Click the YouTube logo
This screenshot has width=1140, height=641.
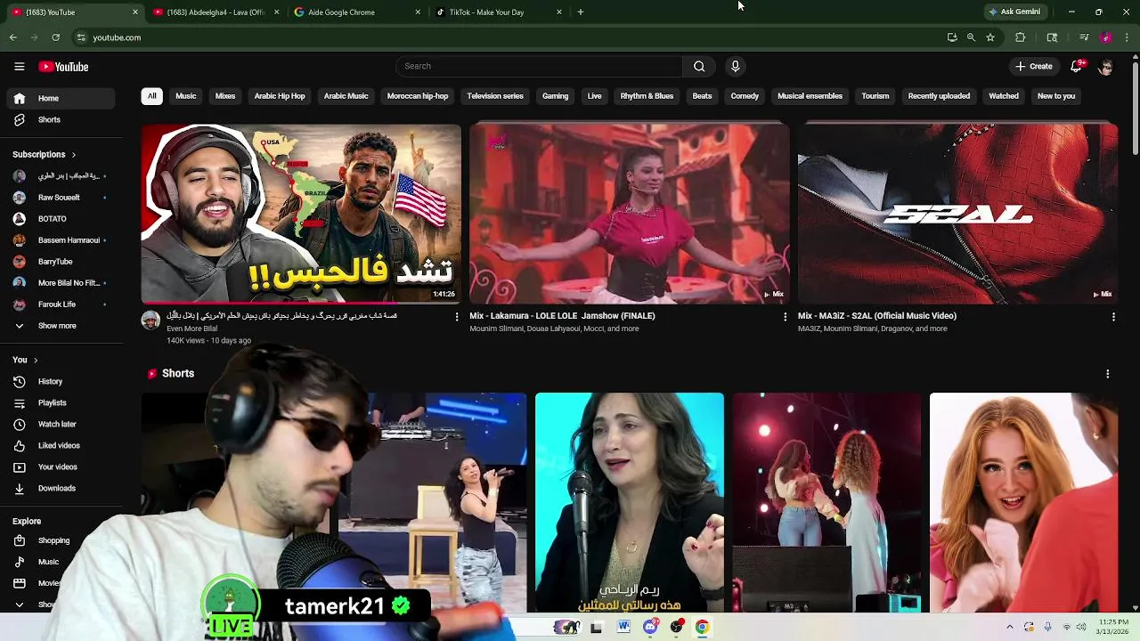[63, 67]
